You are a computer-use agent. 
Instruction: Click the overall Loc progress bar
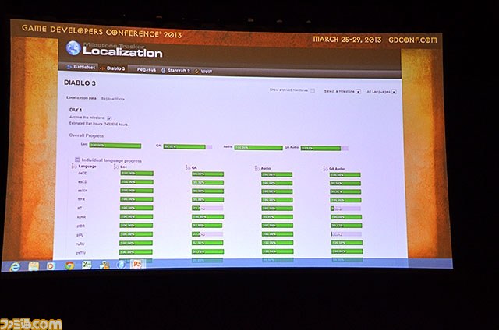115,146
